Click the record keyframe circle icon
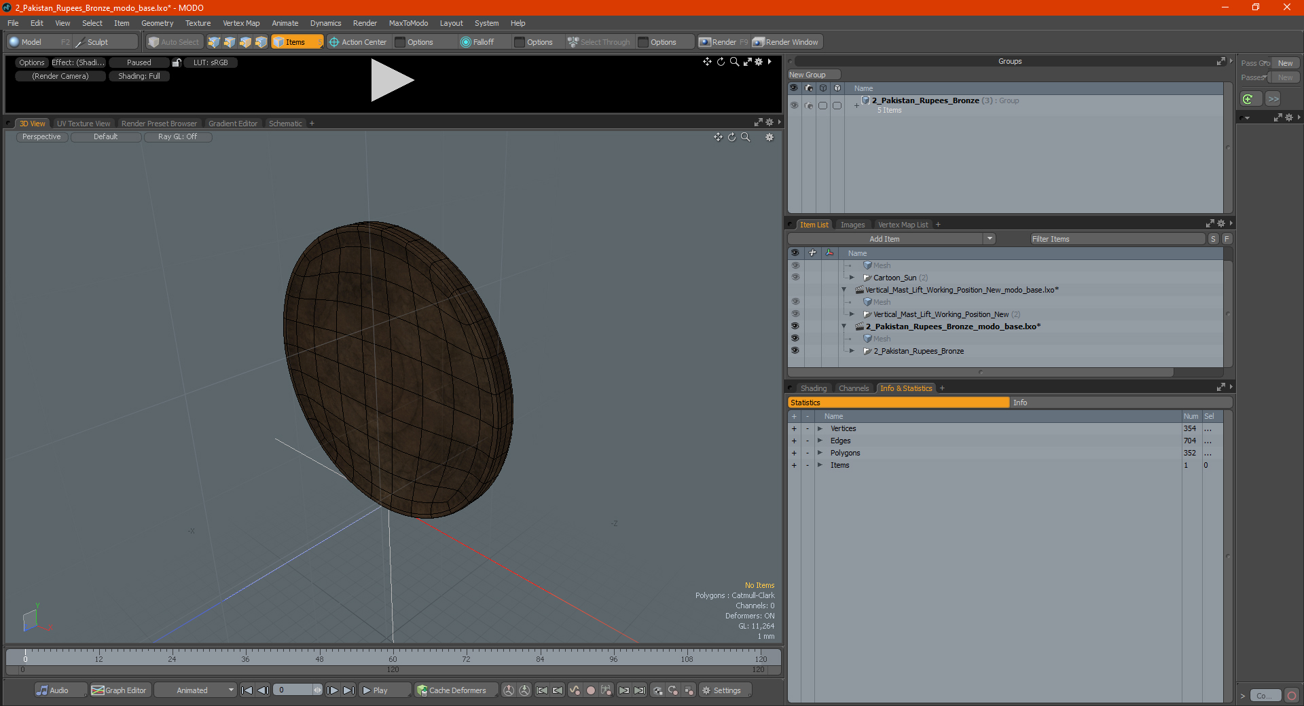The image size is (1304, 706). tap(591, 690)
